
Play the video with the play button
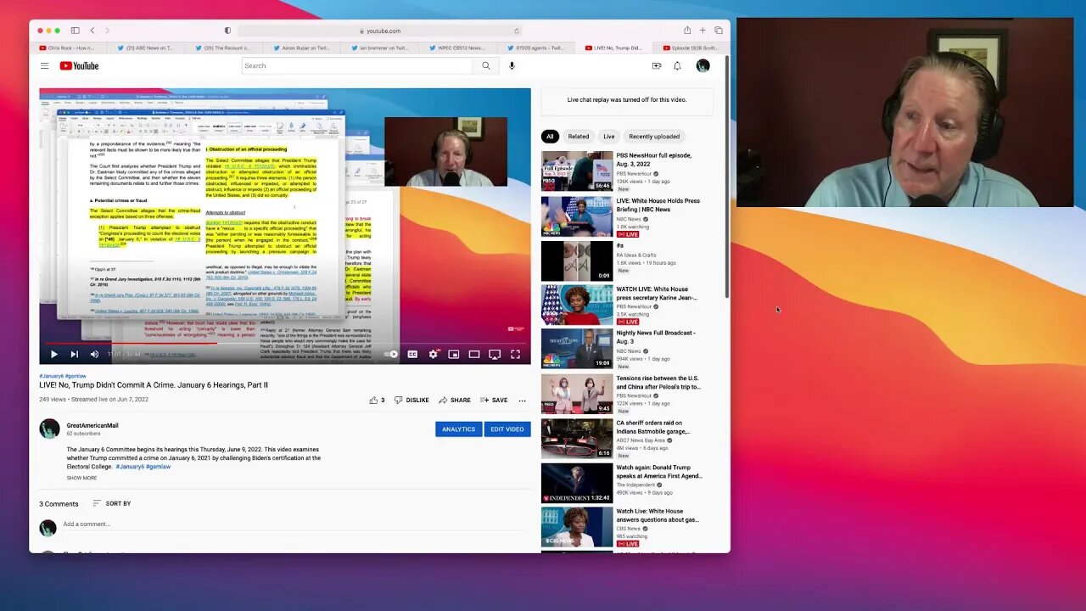pyautogui.click(x=53, y=354)
